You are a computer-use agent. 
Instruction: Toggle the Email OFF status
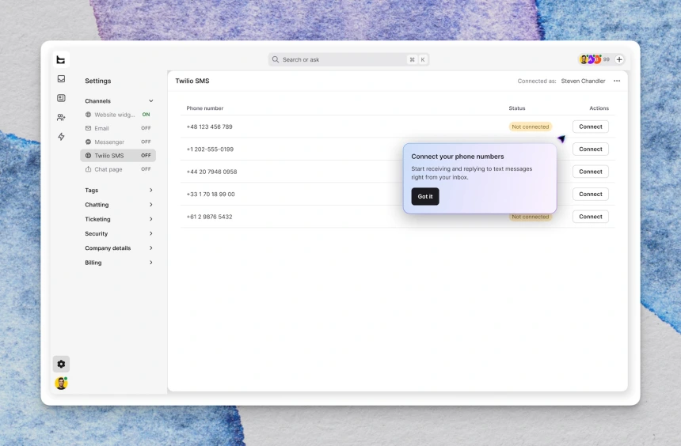[x=146, y=128]
